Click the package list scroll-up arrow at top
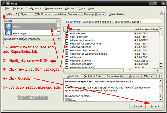Screen dimensions: 167x113 point(161,29)
